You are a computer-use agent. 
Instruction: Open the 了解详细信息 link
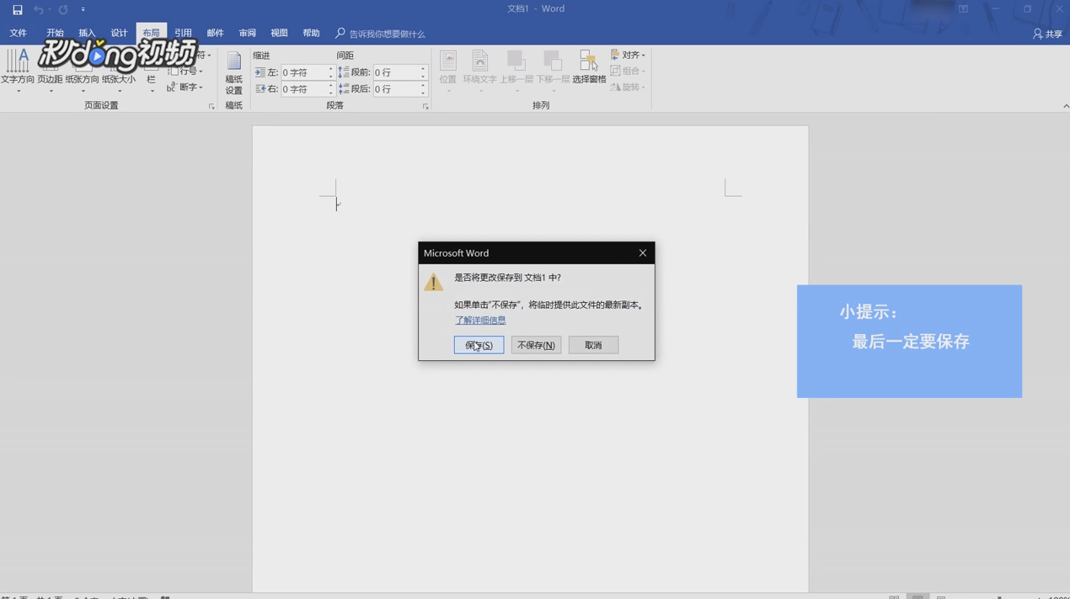[480, 321]
